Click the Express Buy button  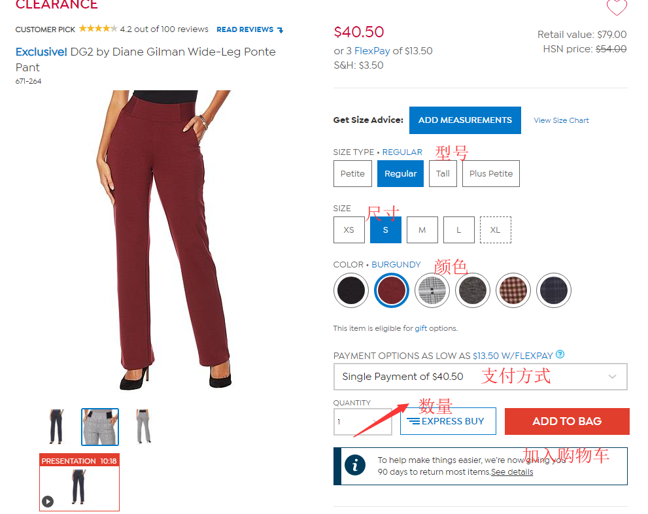point(448,421)
